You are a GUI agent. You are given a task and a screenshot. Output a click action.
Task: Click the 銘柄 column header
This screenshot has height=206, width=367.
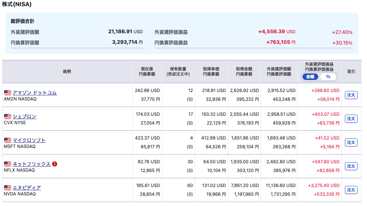67,72
